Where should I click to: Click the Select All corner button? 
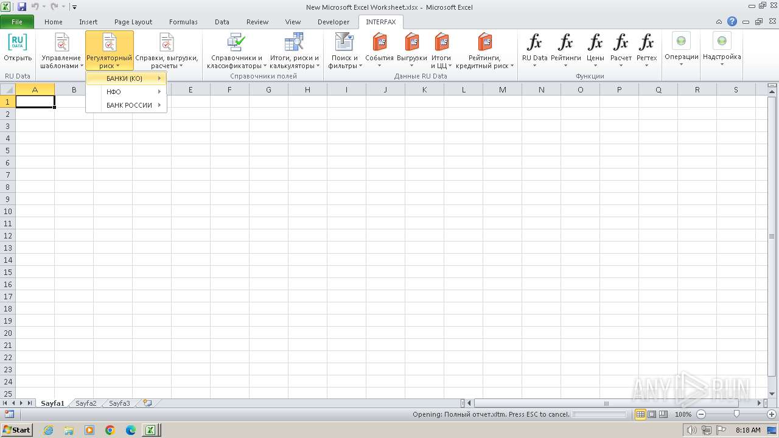tap(7, 89)
